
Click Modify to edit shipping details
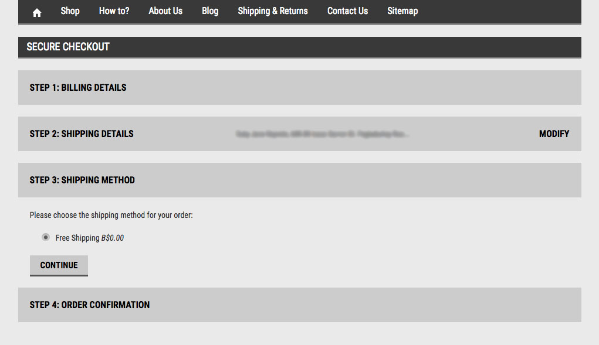coord(554,134)
